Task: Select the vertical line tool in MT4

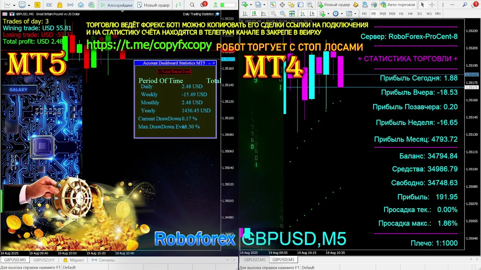Action: (443, 5)
